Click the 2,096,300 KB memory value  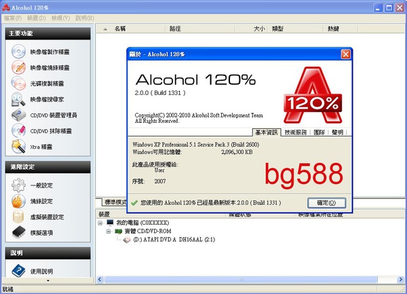pyautogui.click(x=237, y=152)
